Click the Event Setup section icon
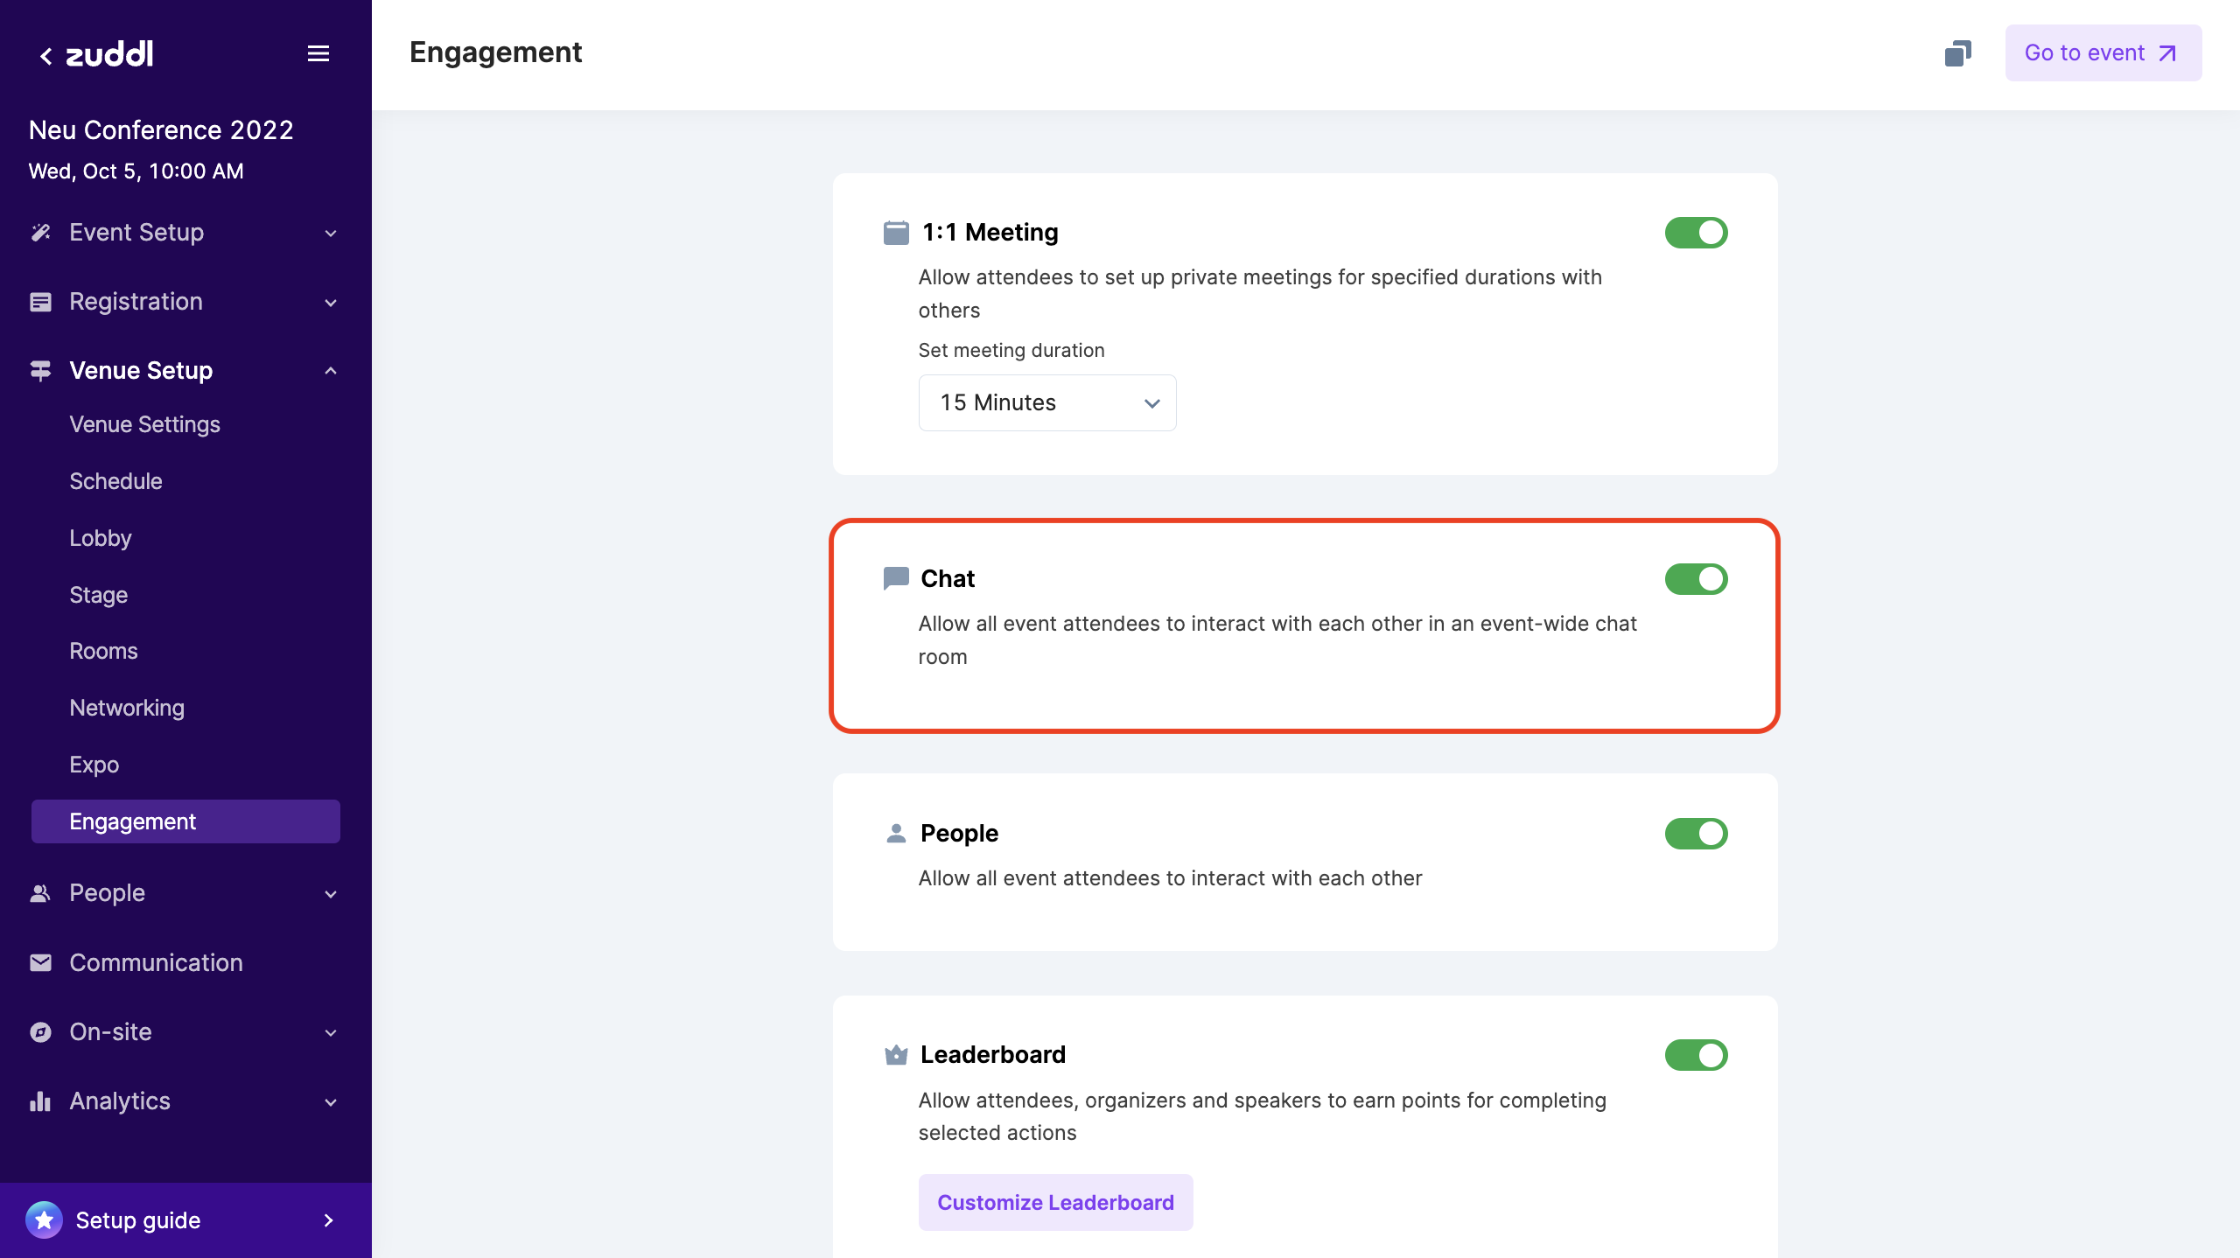The height and width of the screenshot is (1258, 2240). tap(41, 232)
